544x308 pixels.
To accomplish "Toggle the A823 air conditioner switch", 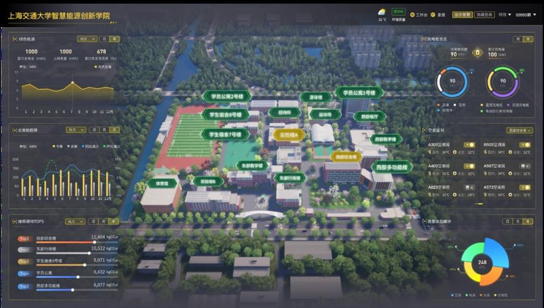I will tap(469, 187).
